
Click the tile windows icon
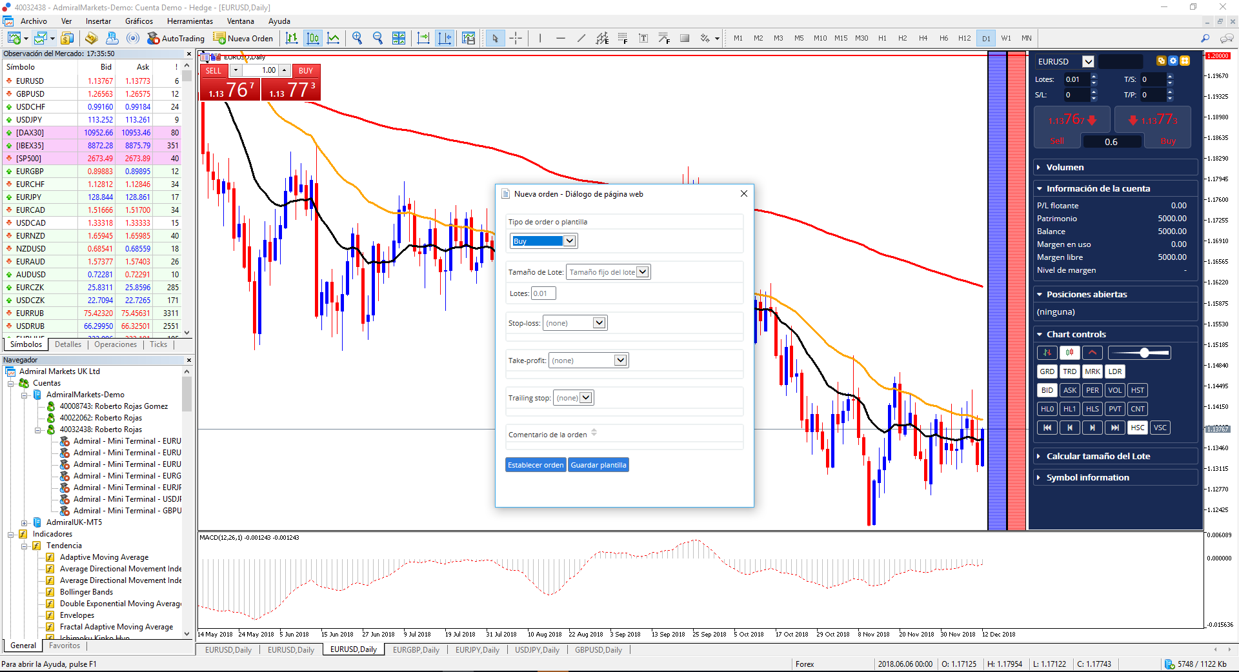tap(399, 38)
